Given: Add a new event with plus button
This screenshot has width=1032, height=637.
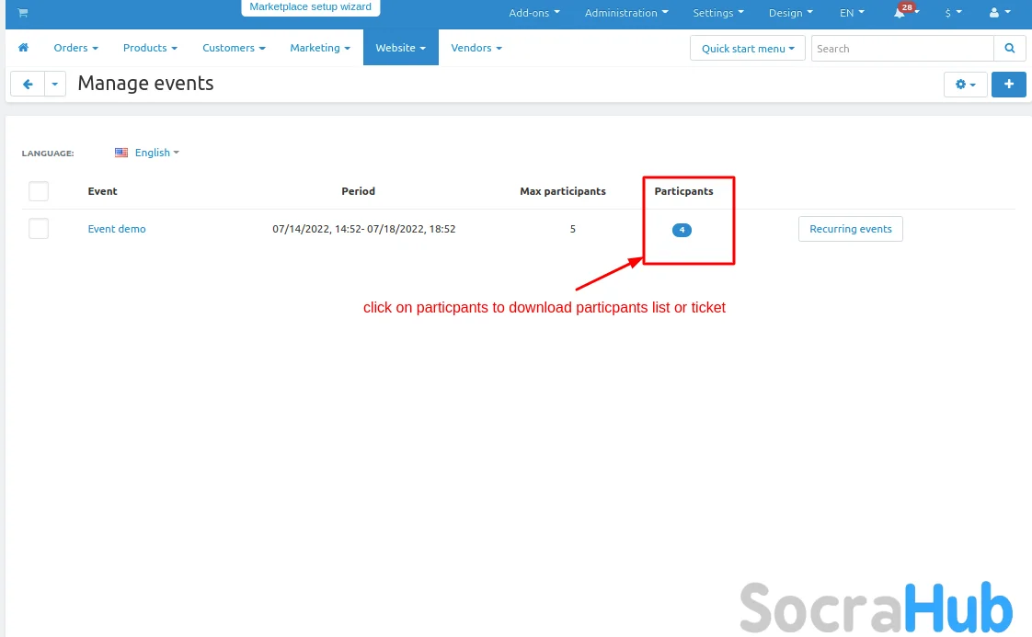Looking at the screenshot, I should click(1008, 85).
